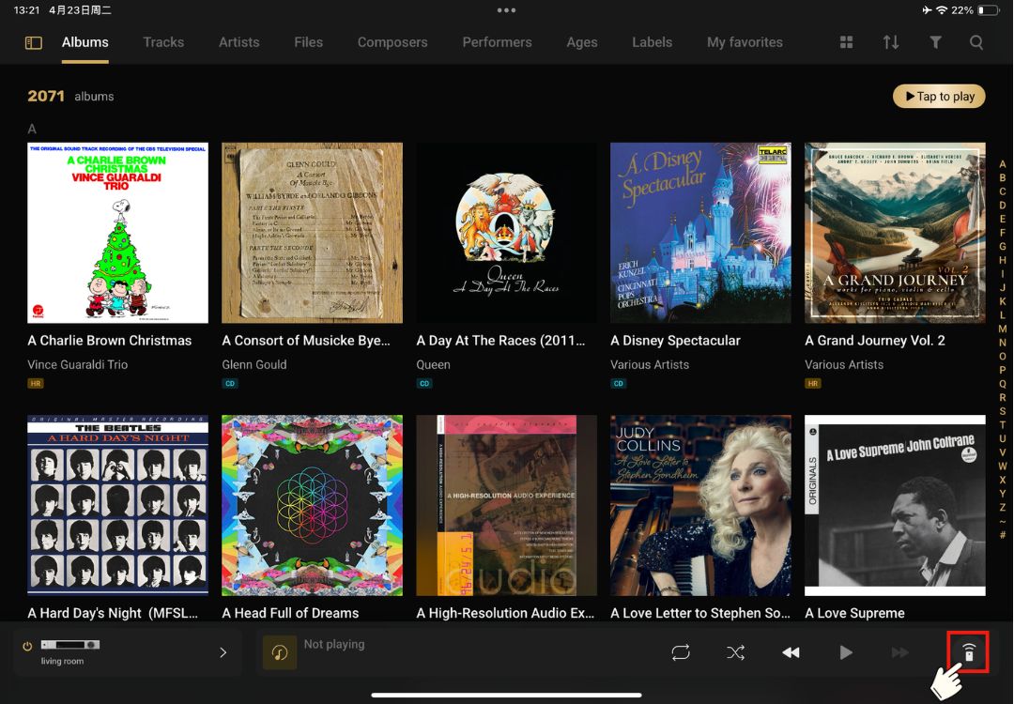Open A Love Supreme album cover
The height and width of the screenshot is (704, 1014).
pyautogui.click(x=895, y=505)
